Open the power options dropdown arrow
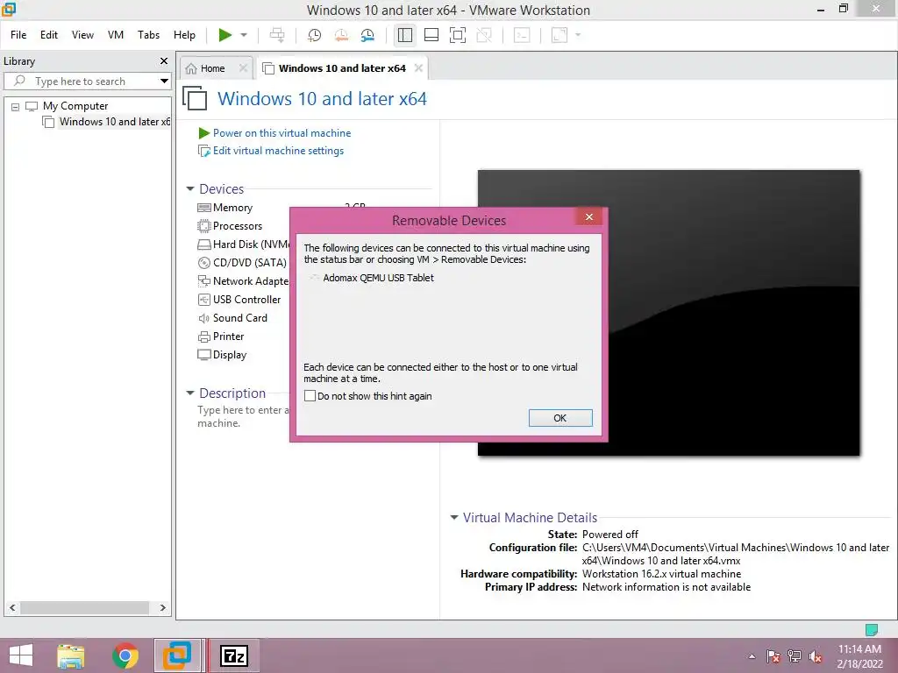The image size is (898, 673). [x=244, y=35]
